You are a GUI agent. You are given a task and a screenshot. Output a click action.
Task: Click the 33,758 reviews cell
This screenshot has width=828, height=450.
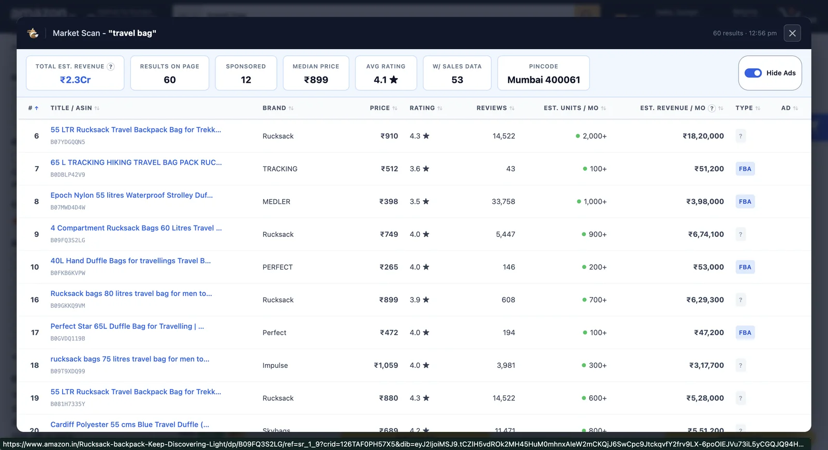(x=504, y=202)
